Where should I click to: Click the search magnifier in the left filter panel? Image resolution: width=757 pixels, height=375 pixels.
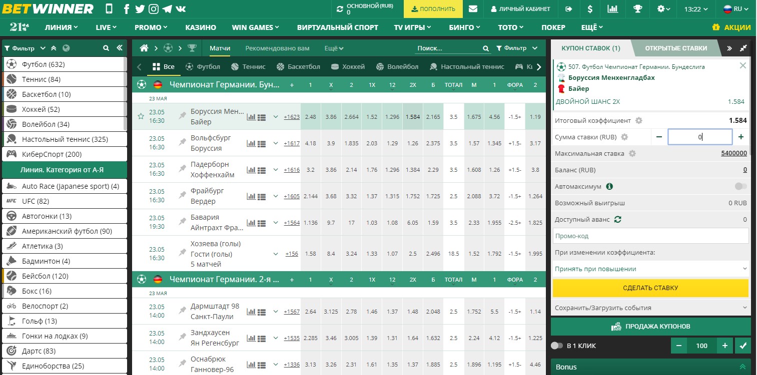pos(105,48)
